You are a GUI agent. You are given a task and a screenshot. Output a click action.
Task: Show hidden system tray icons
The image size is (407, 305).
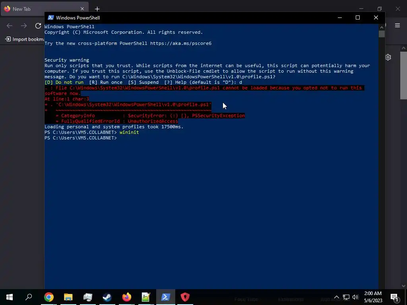[x=336, y=297]
